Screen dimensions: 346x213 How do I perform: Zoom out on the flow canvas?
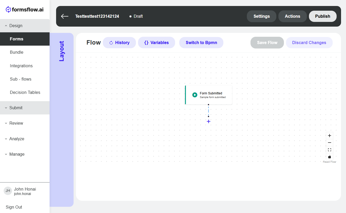[x=329, y=143]
